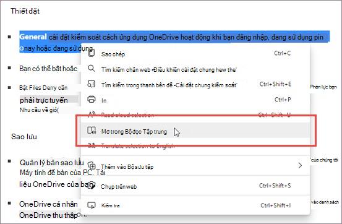Click the web search magnifier icon

[91, 68]
